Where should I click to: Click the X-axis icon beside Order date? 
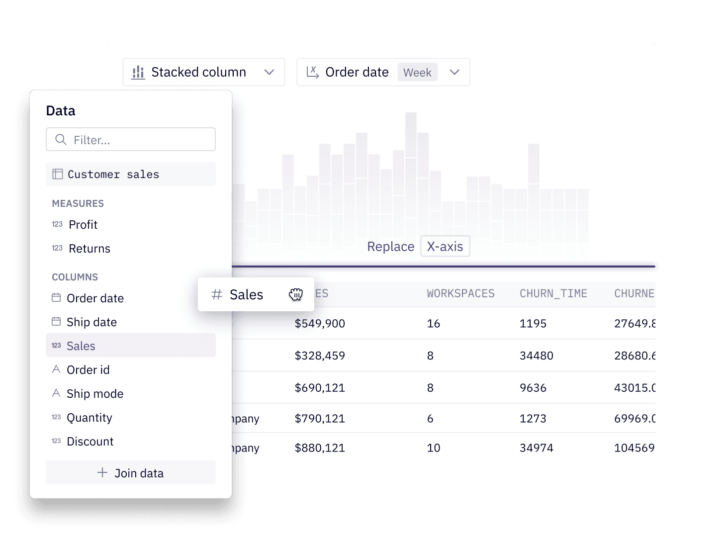312,73
